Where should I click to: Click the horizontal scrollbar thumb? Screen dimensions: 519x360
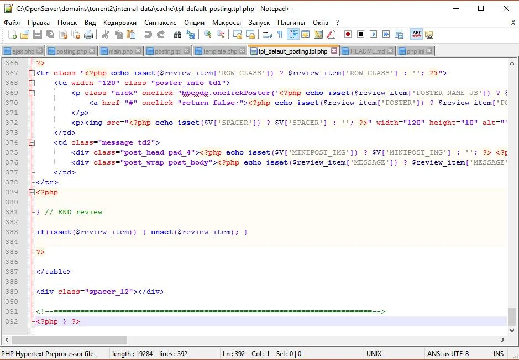[69, 340]
